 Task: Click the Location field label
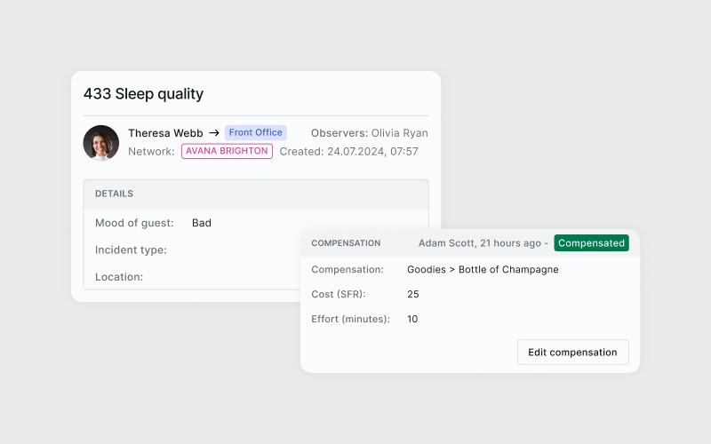tap(119, 276)
